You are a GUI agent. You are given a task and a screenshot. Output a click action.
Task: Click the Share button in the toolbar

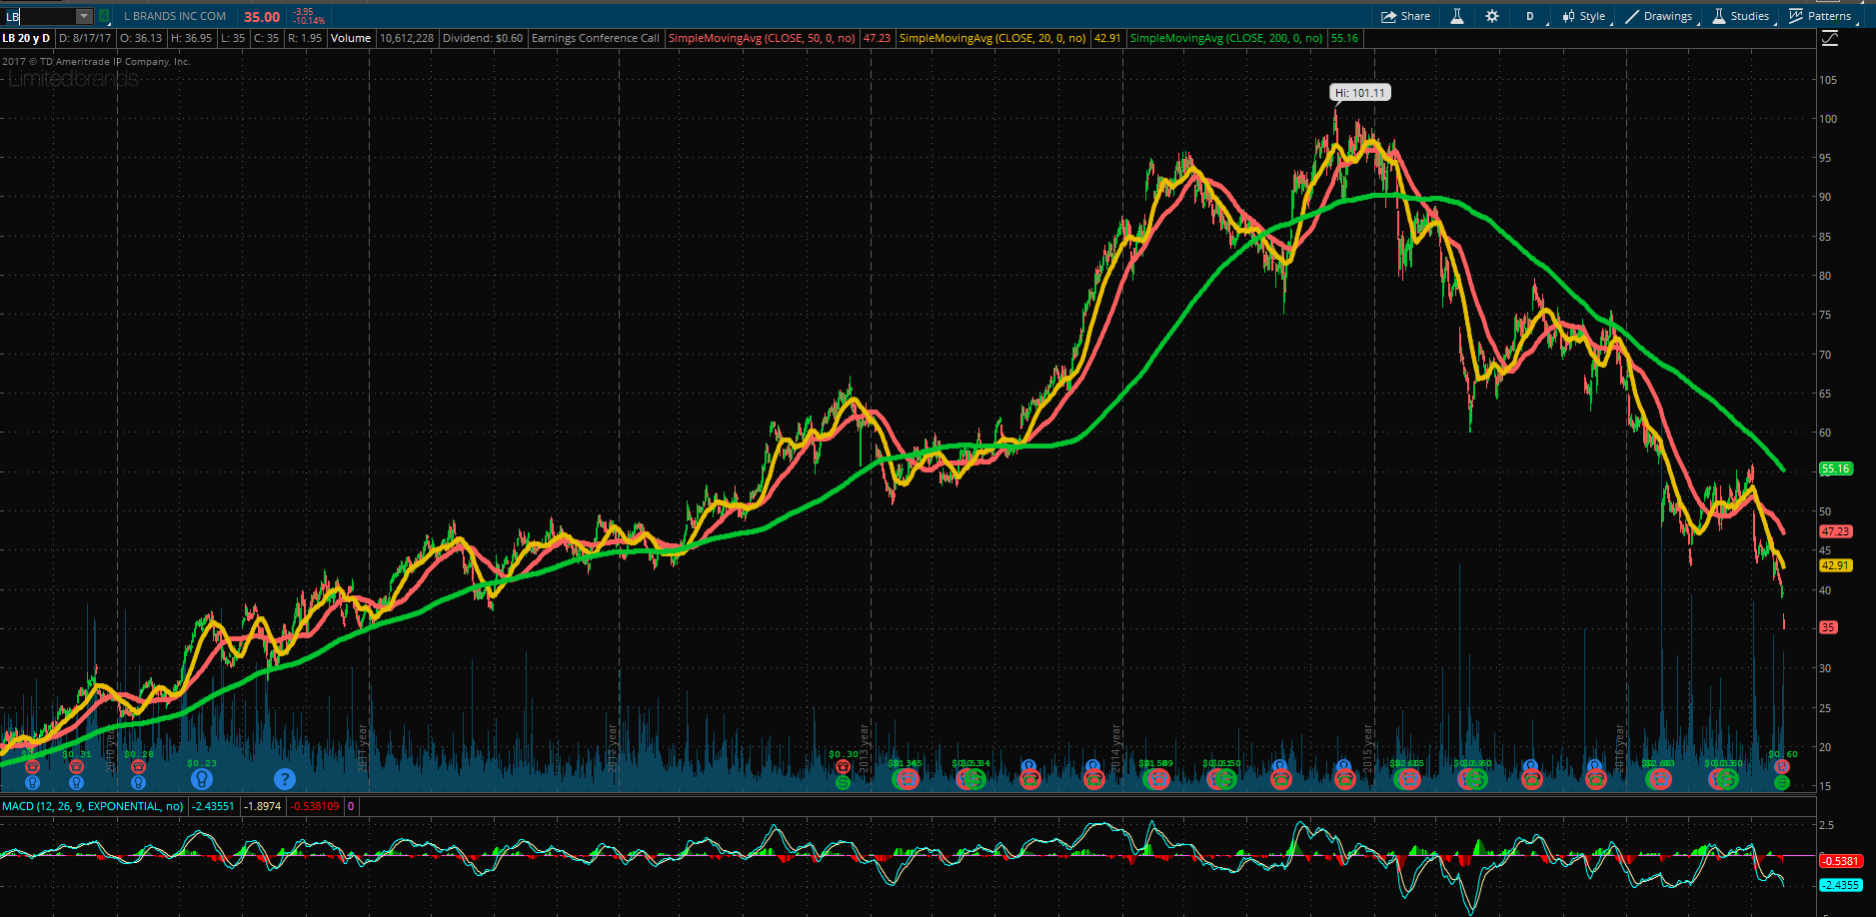[1405, 16]
